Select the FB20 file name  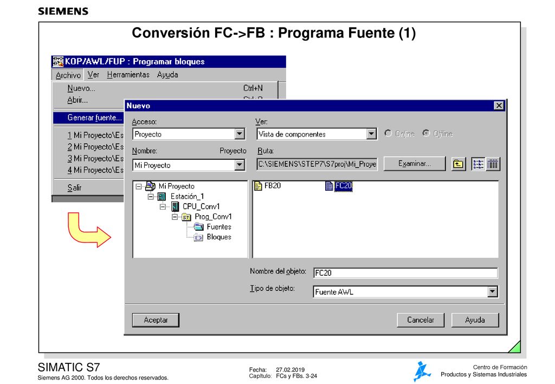(x=273, y=186)
